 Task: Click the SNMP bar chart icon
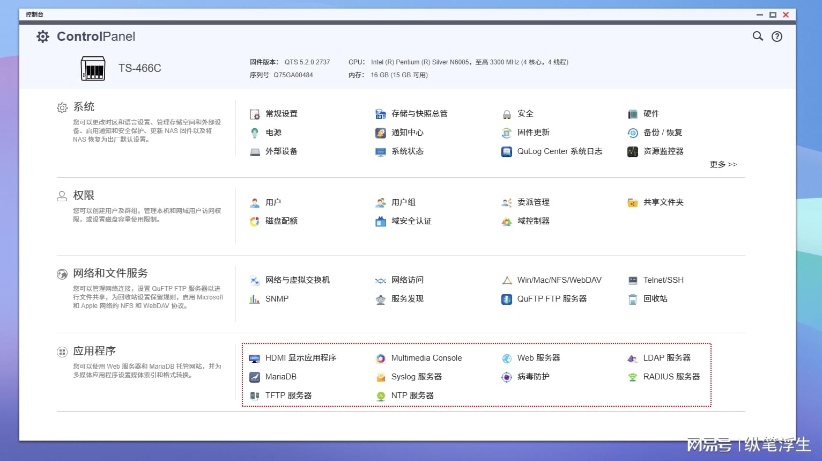(x=255, y=299)
